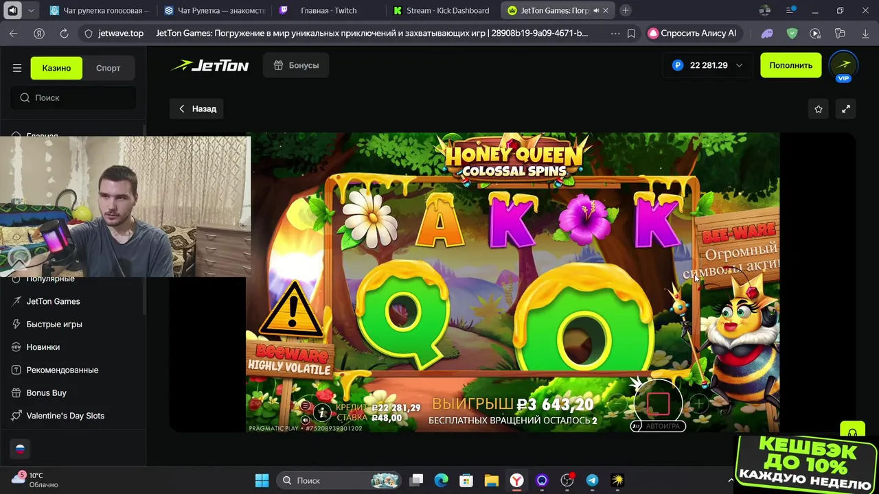The width and height of the screenshot is (879, 494).
Task: Increase bet with the plus button
Action: point(698,404)
